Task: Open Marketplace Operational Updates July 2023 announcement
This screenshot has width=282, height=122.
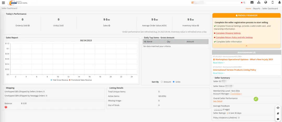Action: 244,59
